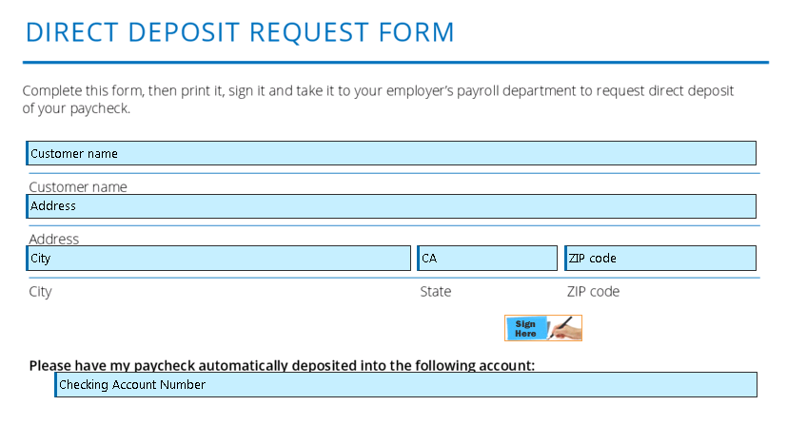Viewport: 787px width, 425px height.
Task: Select the City input field
Action: [219, 259]
